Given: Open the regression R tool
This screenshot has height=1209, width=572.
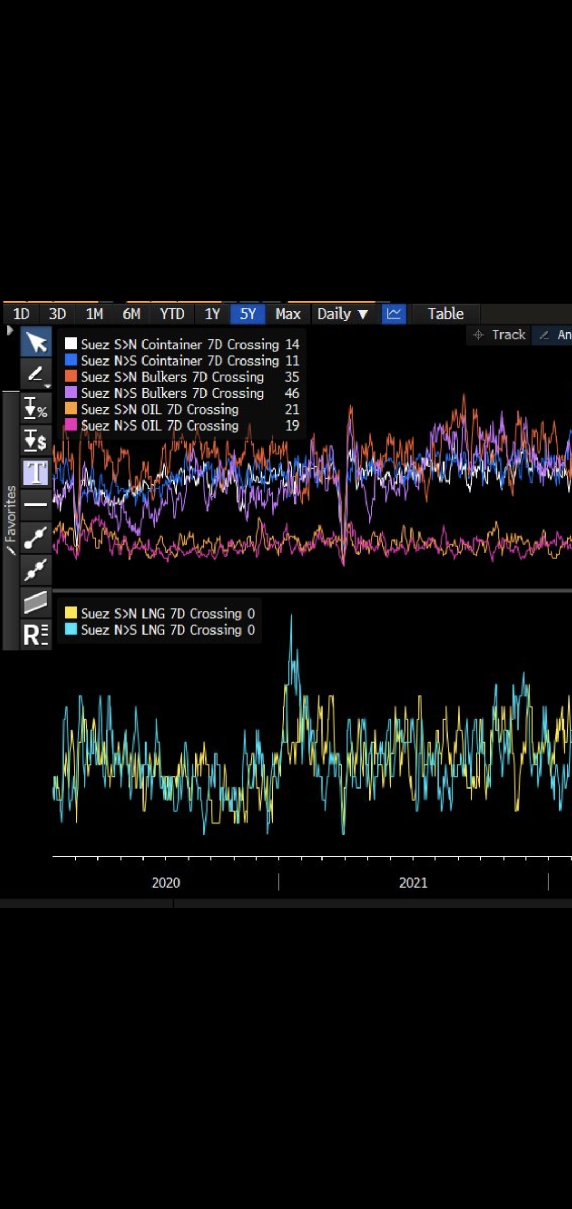Looking at the screenshot, I should coord(36,634).
